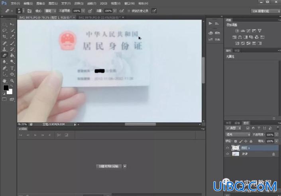Add a Levels adjustment
The width and height of the screenshot is (281, 196).
pyautogui.click(x=243, y=31)
